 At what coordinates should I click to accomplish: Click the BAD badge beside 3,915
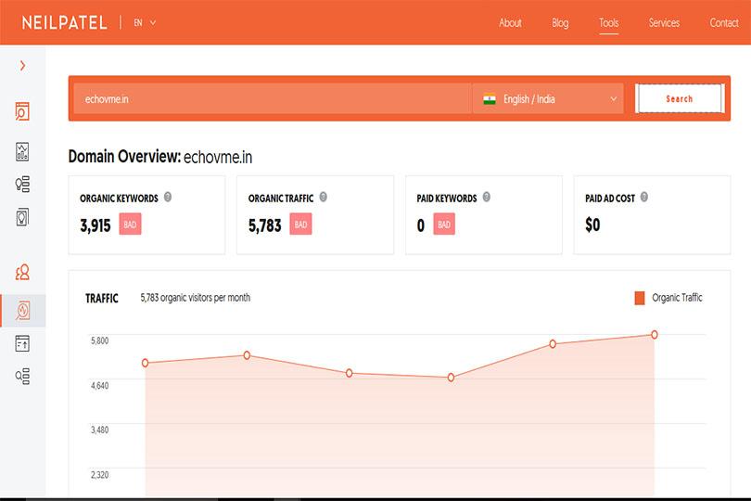point(131,224)
